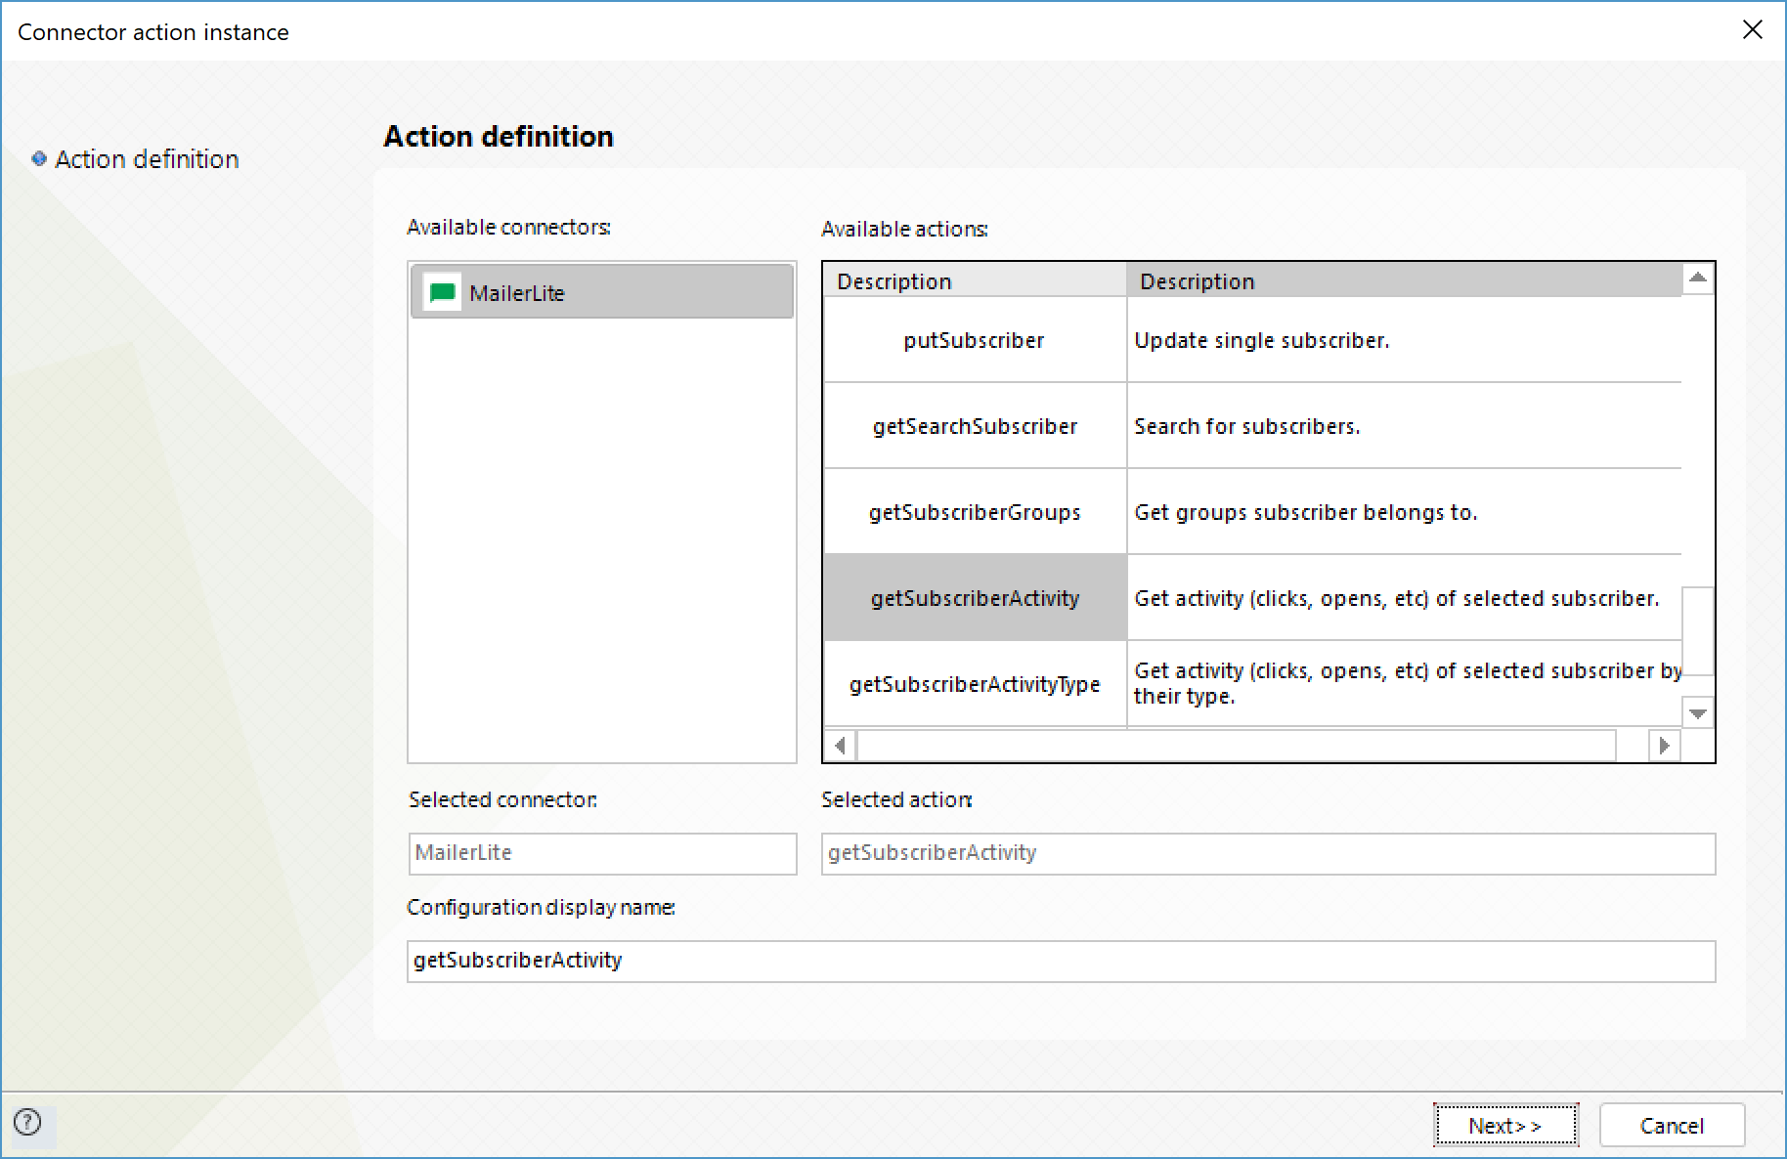Select the MailerLite connector

602,292
